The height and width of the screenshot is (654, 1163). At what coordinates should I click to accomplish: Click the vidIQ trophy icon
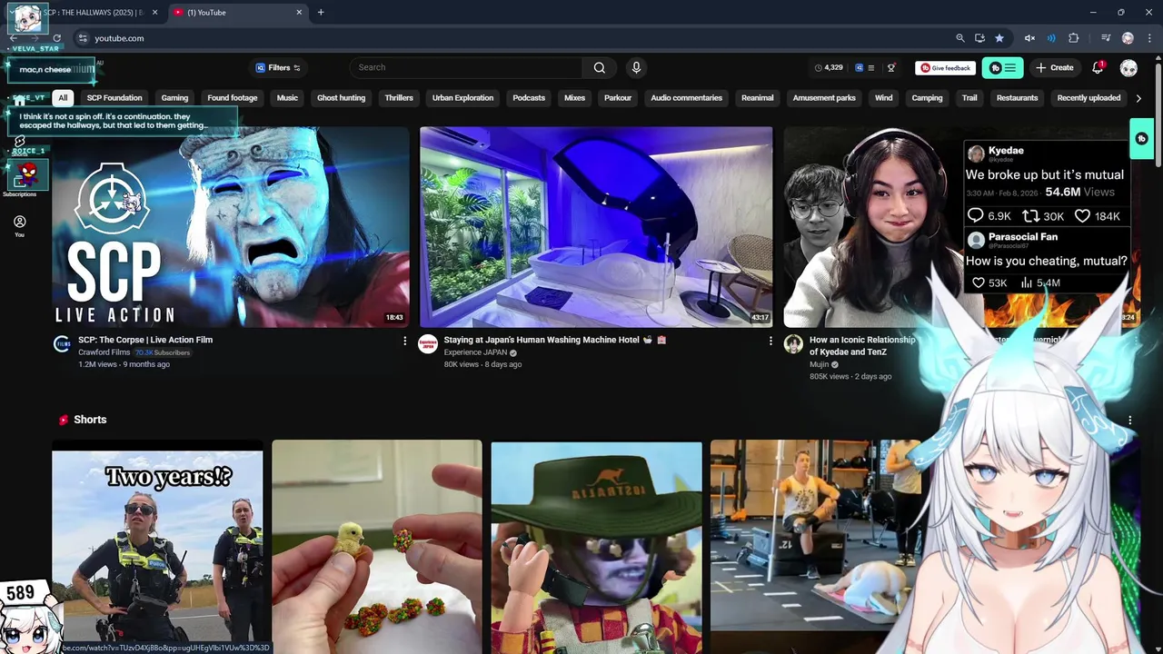pos(891,68)
